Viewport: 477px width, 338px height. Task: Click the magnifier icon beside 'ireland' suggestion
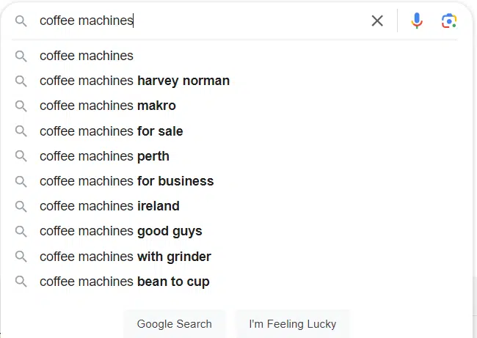coord(21,206)
